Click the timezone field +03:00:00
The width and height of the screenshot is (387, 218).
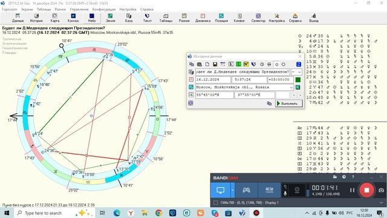281,79
